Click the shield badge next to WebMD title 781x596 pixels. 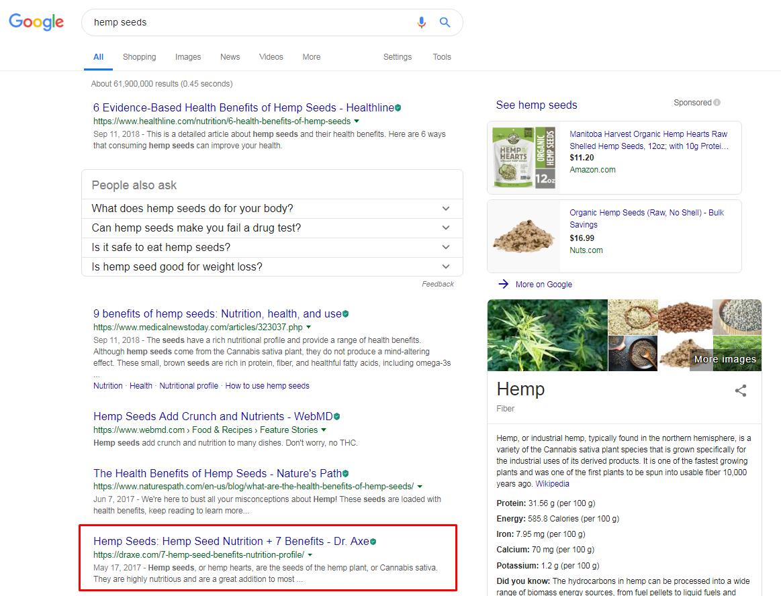336,416
